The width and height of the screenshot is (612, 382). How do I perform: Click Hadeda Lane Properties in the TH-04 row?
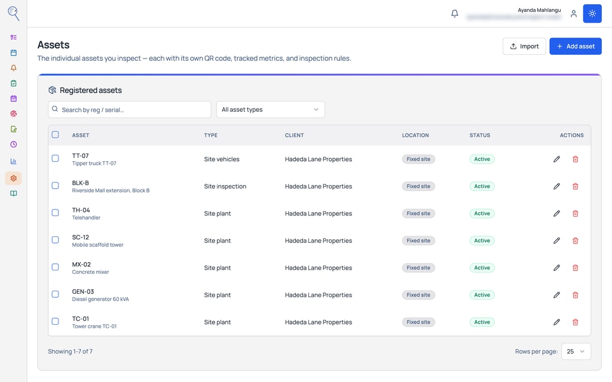tap(319, 214)
